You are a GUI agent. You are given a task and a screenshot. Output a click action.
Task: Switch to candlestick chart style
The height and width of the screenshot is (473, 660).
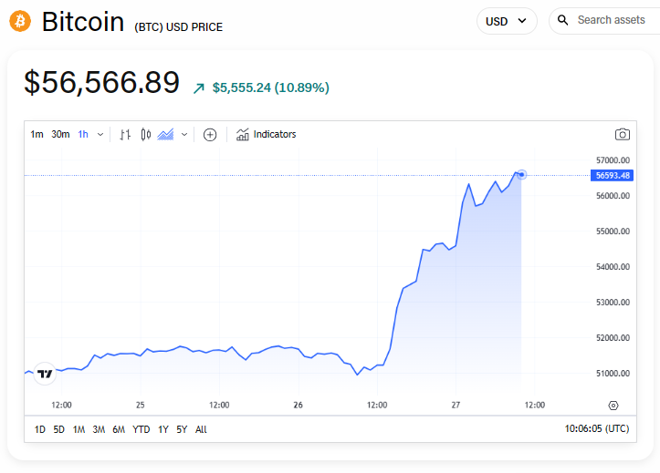tap(146, 135)
